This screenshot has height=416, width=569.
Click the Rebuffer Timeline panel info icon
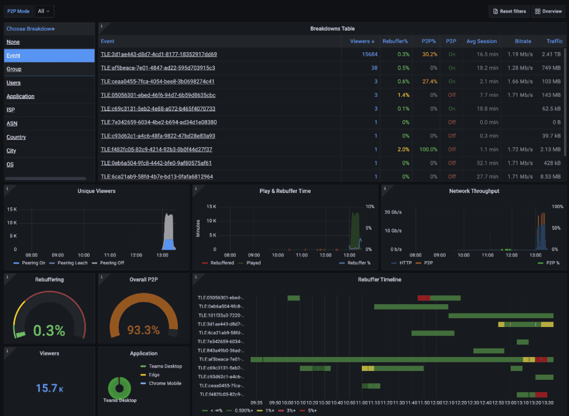click(x=196, y=276)
